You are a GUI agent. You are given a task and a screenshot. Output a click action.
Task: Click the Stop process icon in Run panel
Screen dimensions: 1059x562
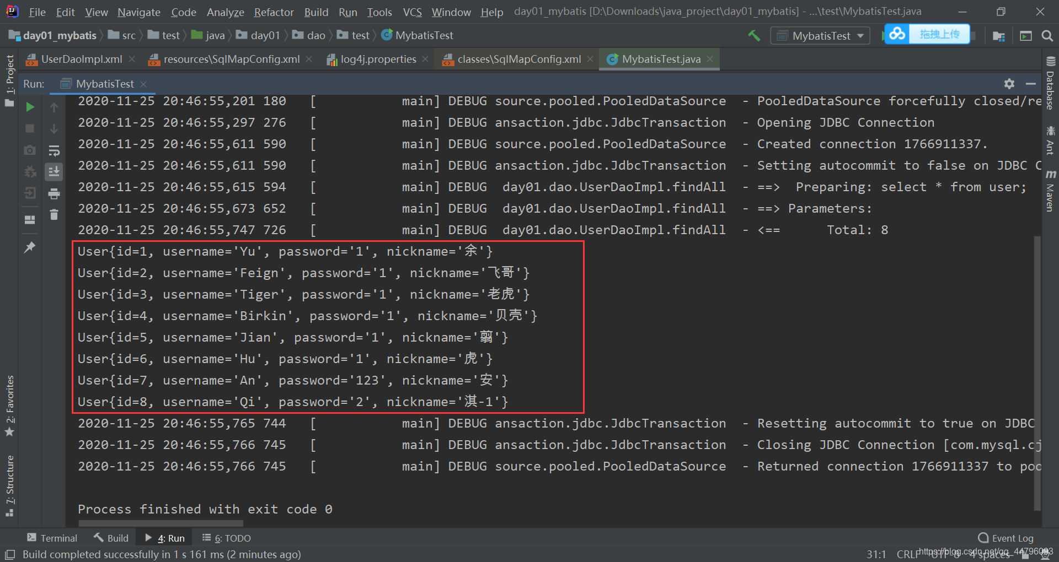pos(30,128)
